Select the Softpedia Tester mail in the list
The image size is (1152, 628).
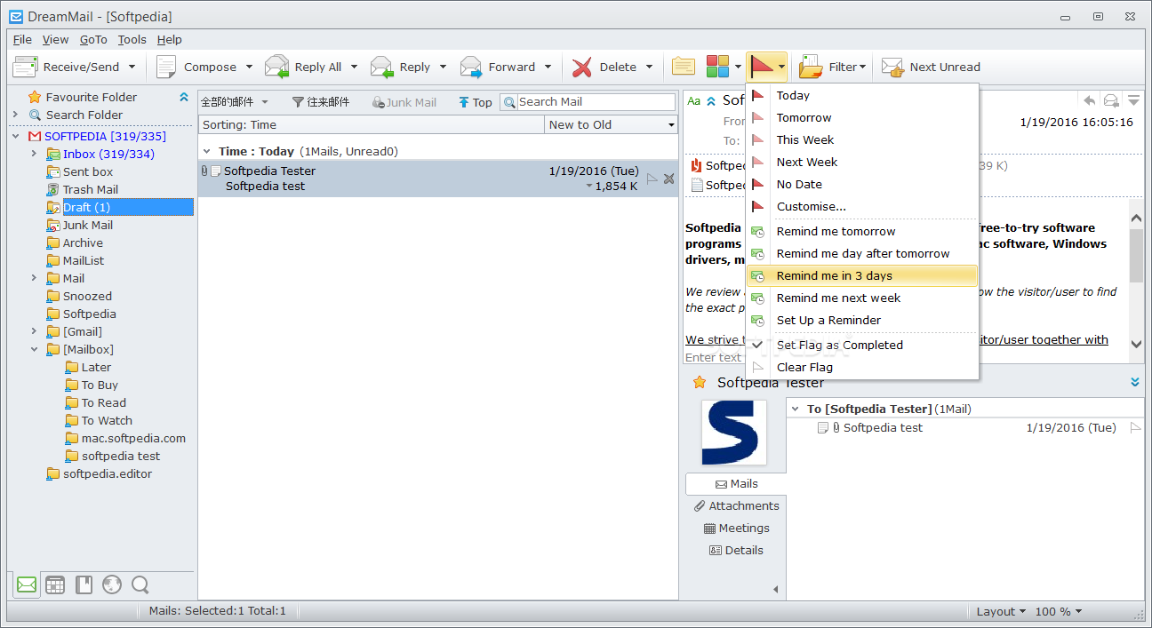[x=438, y=179]
